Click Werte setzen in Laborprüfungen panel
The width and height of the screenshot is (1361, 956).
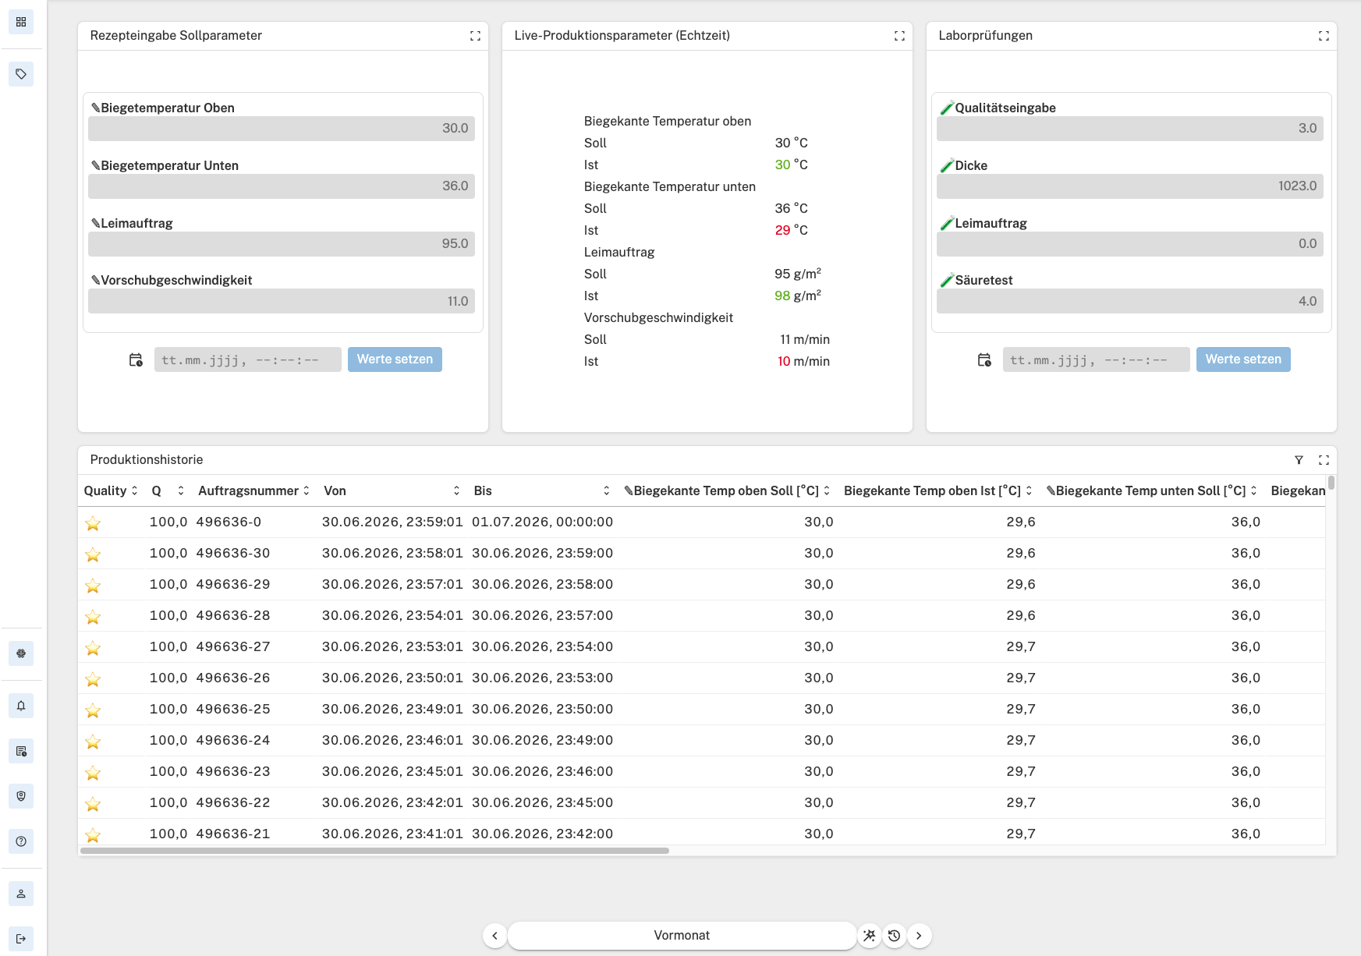1243,359
